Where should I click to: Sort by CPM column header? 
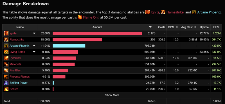pos(173,27)
